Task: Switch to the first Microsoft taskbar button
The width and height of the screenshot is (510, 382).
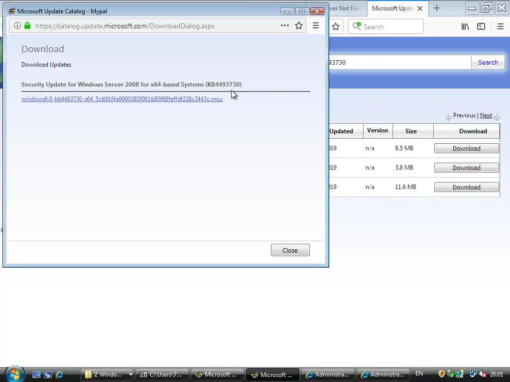Action: (217, 375)
